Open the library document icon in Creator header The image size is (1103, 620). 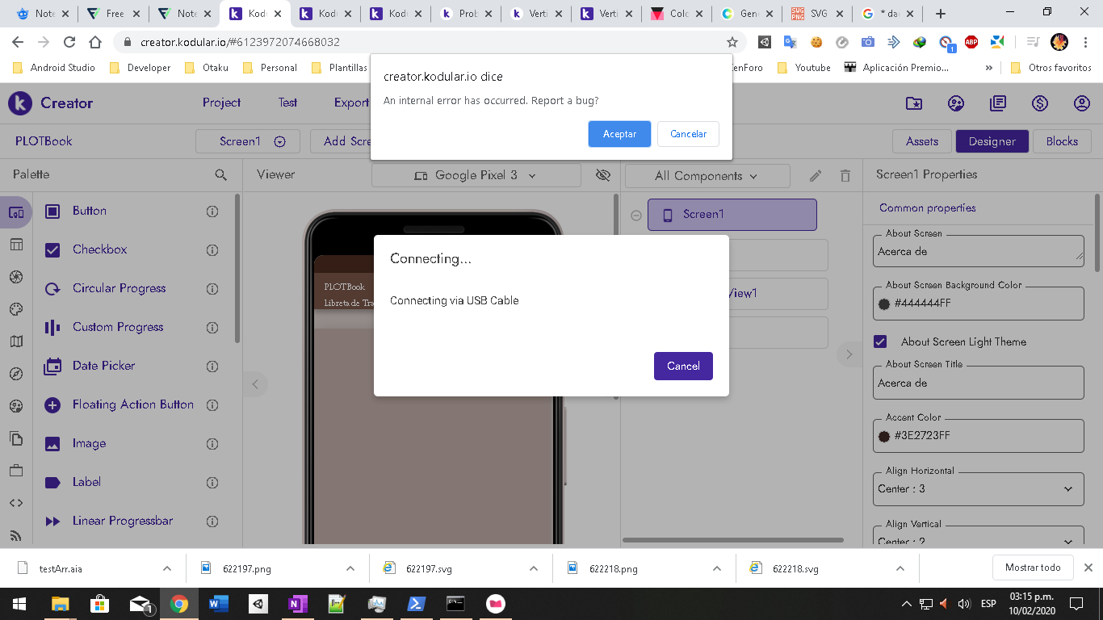(x=998, y=103)
